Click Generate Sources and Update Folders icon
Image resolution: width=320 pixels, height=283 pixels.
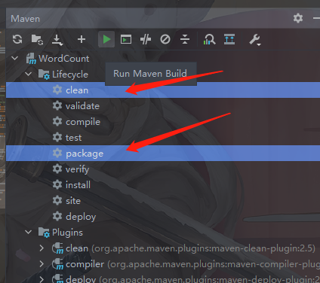37,40
